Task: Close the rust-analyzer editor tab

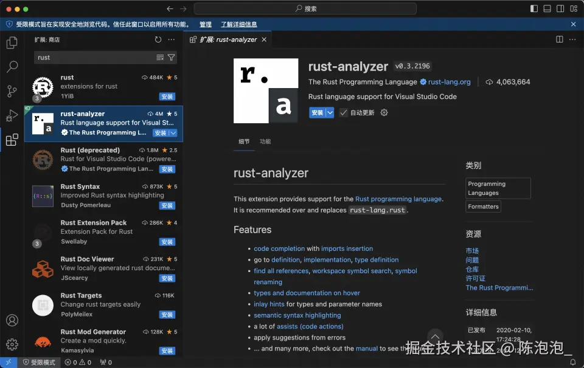Action: point(264,39)
